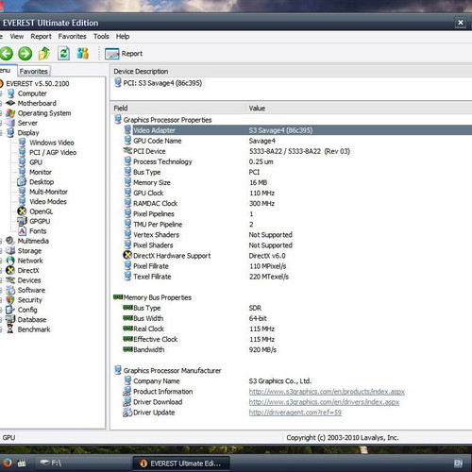Go forward with the green right arrow
The width and height of the screenshot is (472, 472).
pyautogui.click(x=25, y=54)
